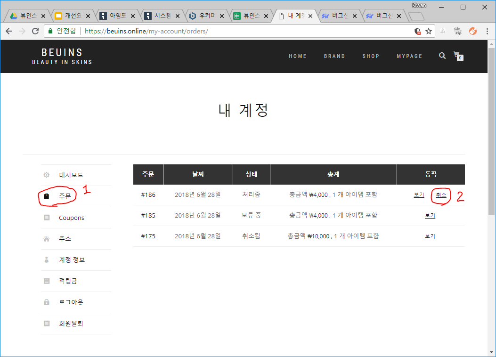Open 적립금 in account sidebar

pyautogui.click(x=68, y=281)
